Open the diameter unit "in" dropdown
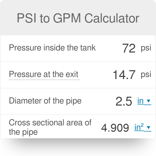This screenshot has height=156, width=156. pos(141,101)
